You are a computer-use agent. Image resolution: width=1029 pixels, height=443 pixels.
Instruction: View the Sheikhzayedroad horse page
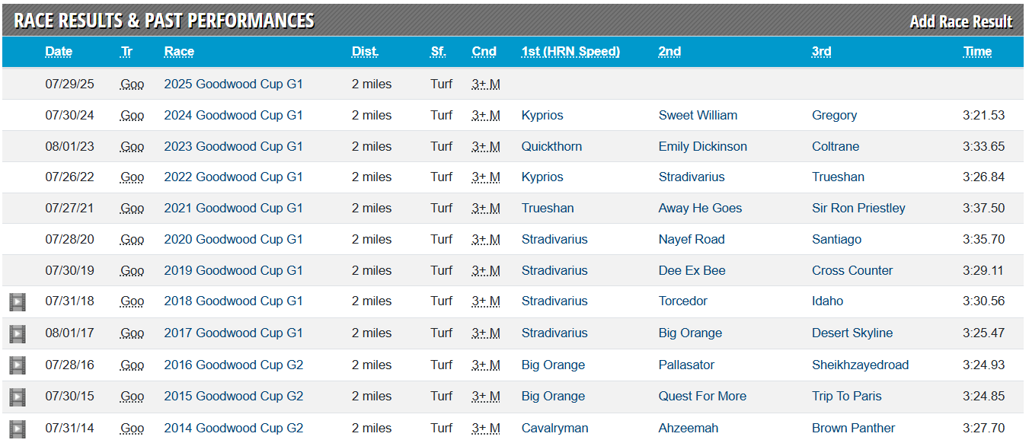860,365
